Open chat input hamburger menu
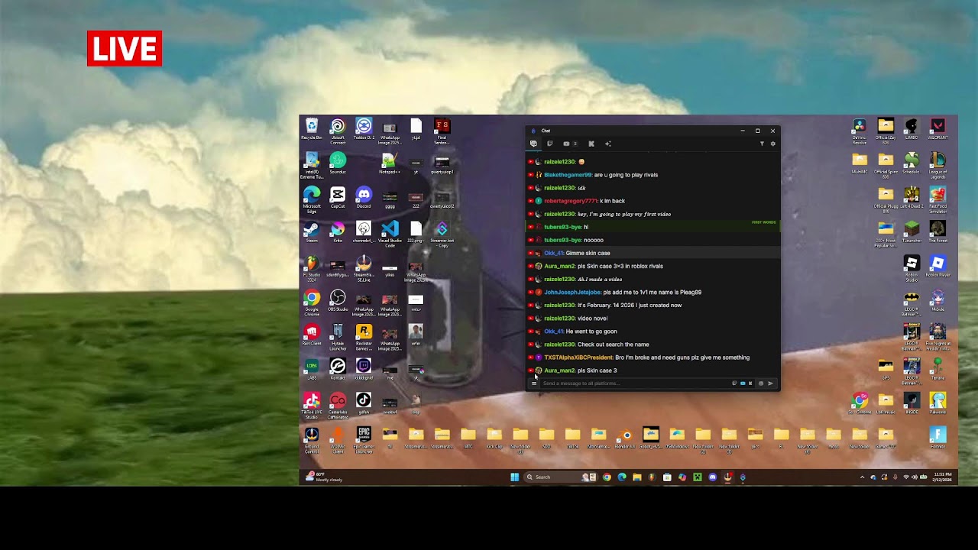Screen dimensions: 978x550 [x=534, y=383]
